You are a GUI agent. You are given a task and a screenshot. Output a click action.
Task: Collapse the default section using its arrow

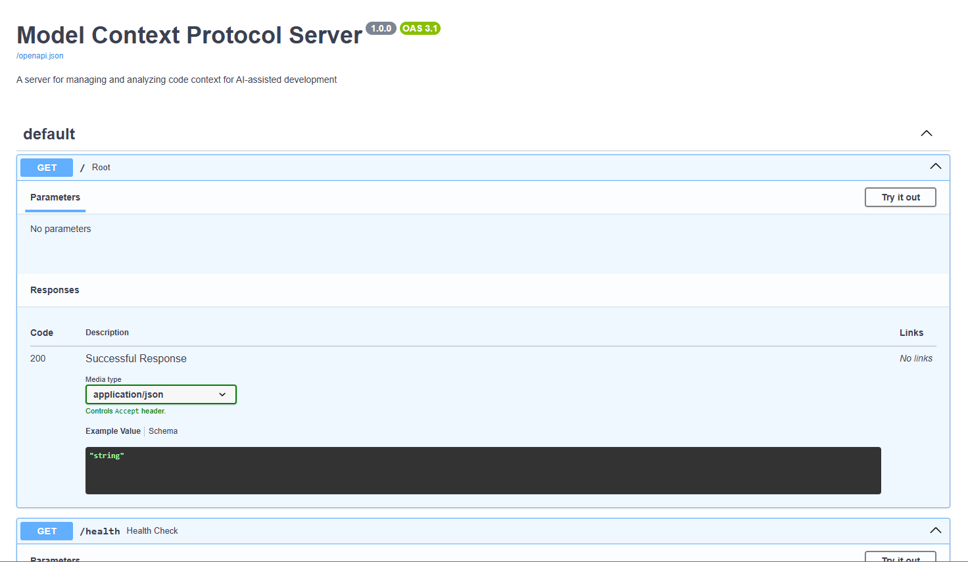click(926, 133)
